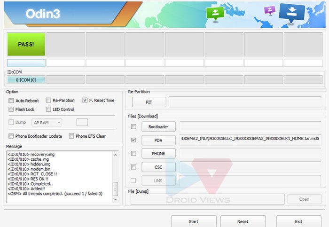Click the File Dump path field
This screenshot has width=329, height=227.
pyautogui.click(x=208, y=199)
